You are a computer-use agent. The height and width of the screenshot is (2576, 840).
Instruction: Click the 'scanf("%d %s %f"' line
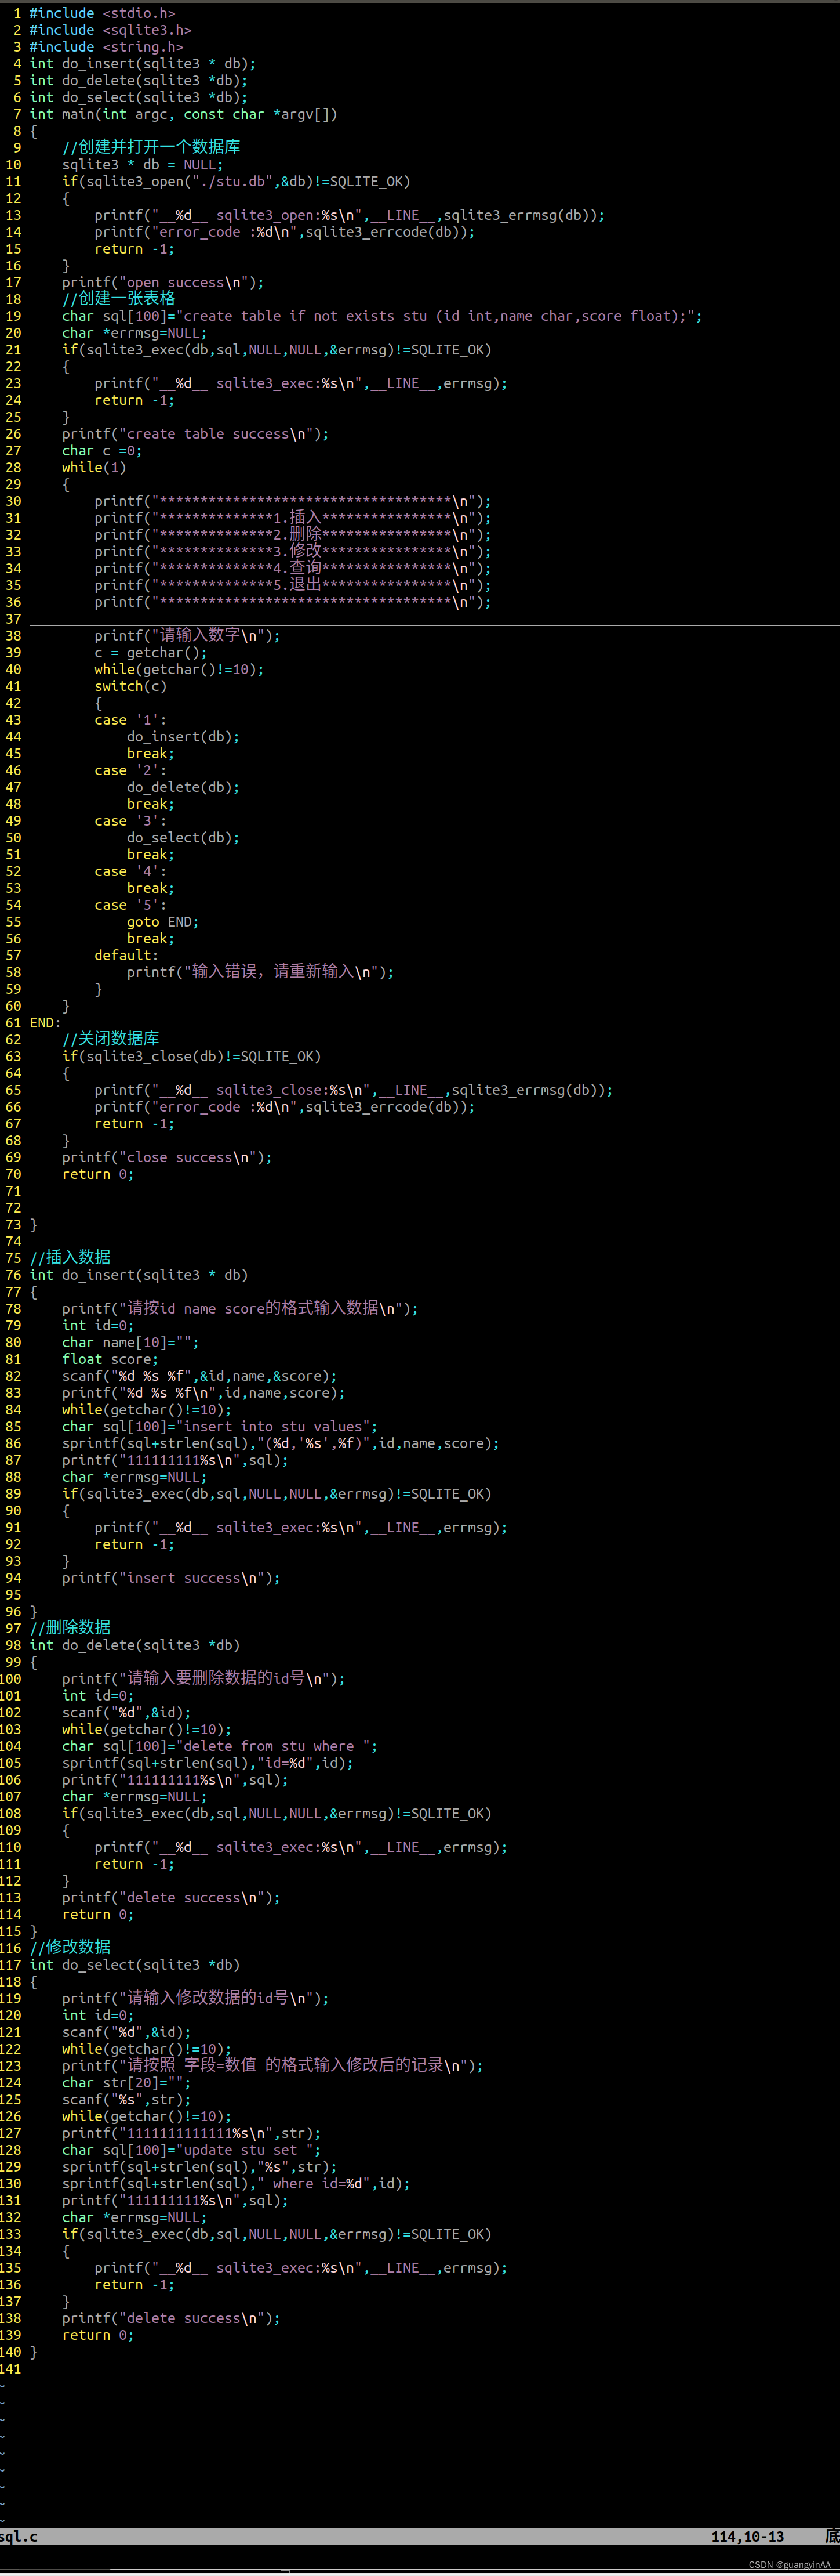[x=200, y=1376]
